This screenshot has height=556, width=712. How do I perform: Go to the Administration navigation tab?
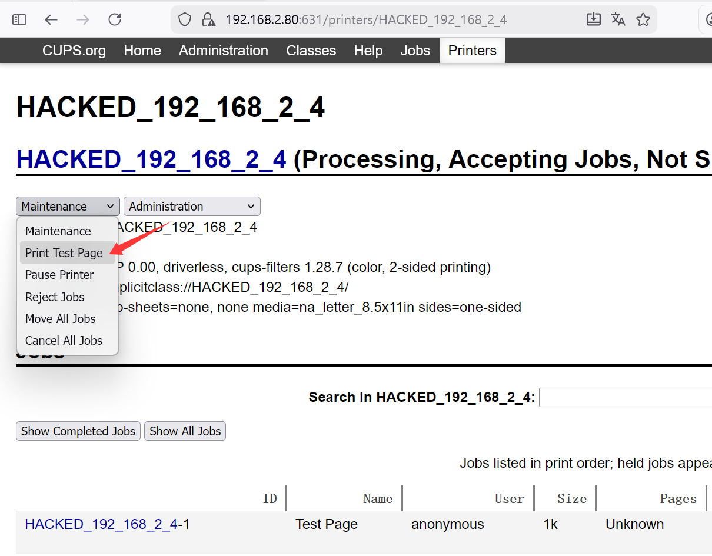[x=223, y=51]
